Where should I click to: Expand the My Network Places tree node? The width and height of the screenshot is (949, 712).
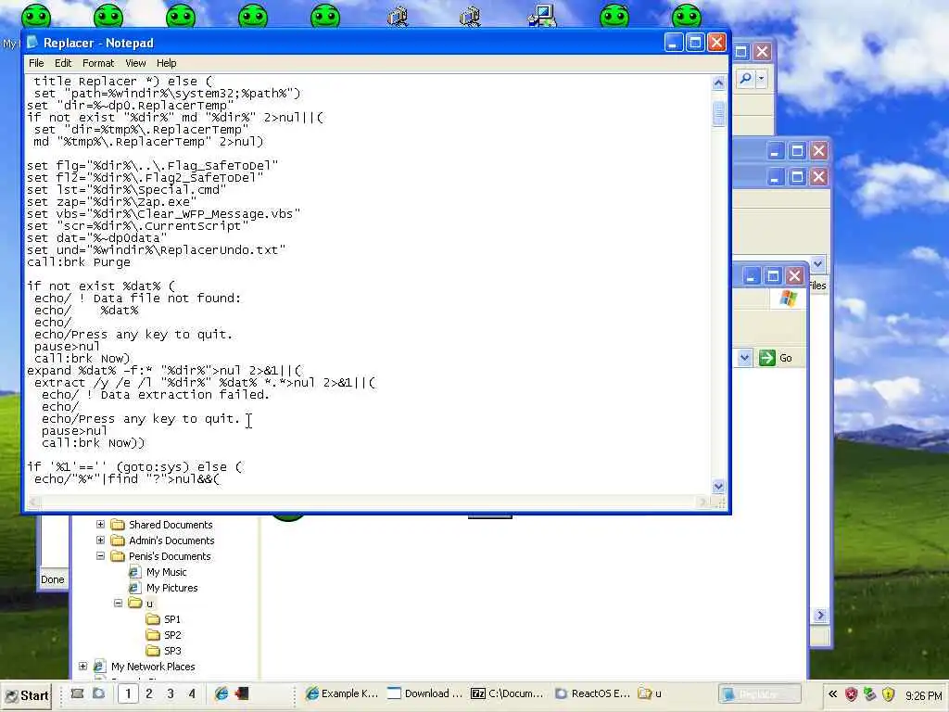(82, 666)
